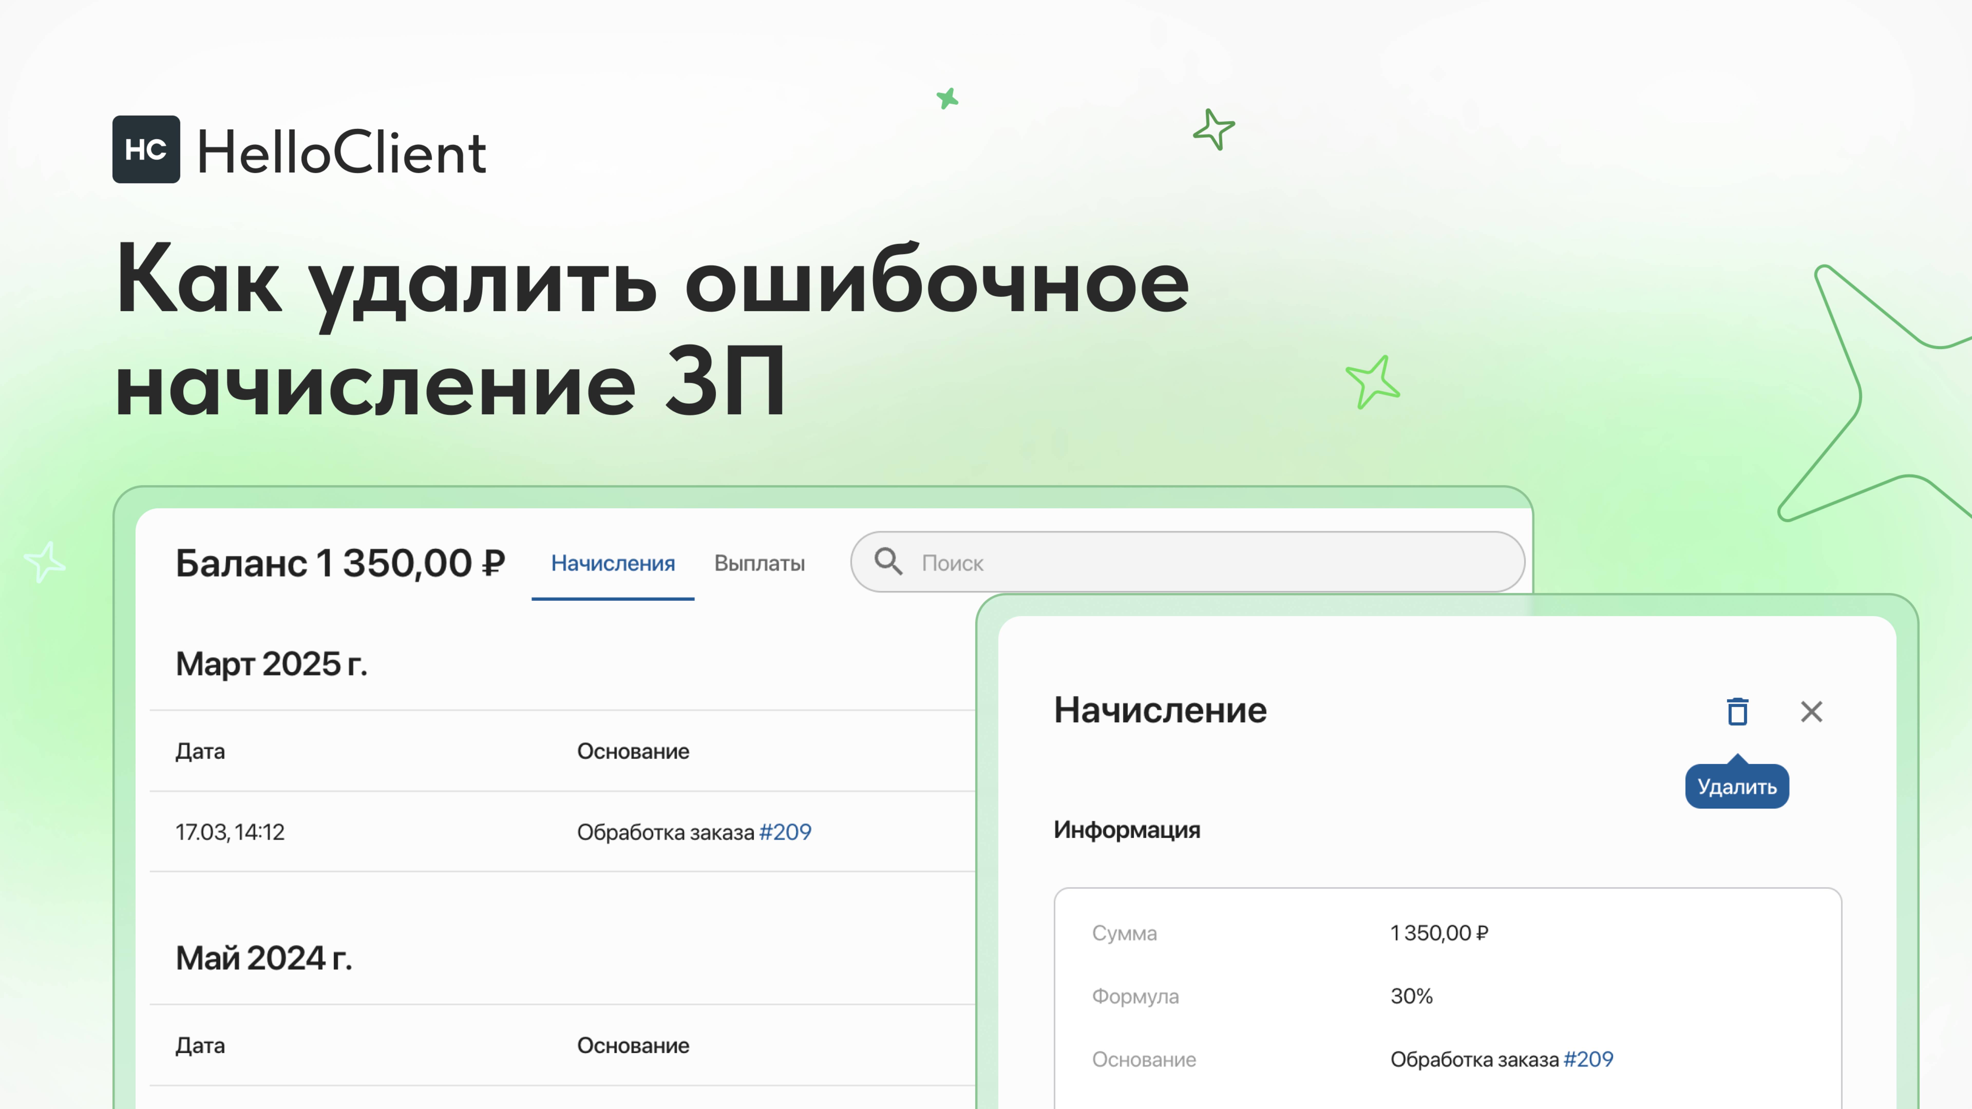
Task: Click the Баланс 1 350,00 ₽ amount
Action: 340,563
